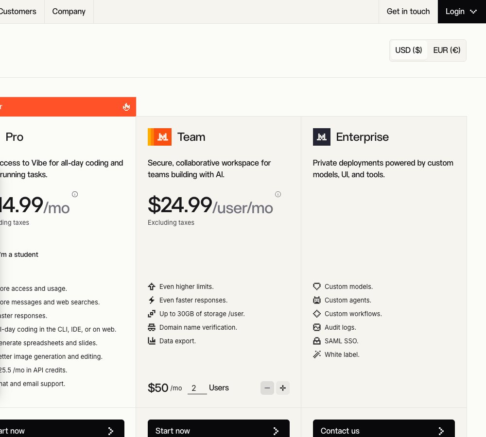Click the 'Excluding taxes' text under Team price
486x437 pixels.
click(171, 222)
